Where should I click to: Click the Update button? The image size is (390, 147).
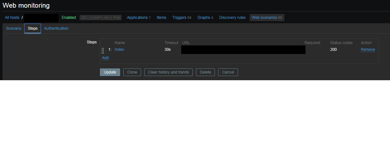(x=110, y=72)
